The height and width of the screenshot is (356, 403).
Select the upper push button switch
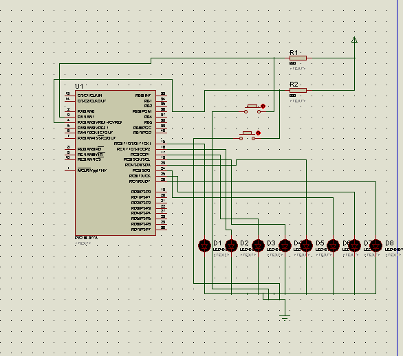(x=252, y=109)
